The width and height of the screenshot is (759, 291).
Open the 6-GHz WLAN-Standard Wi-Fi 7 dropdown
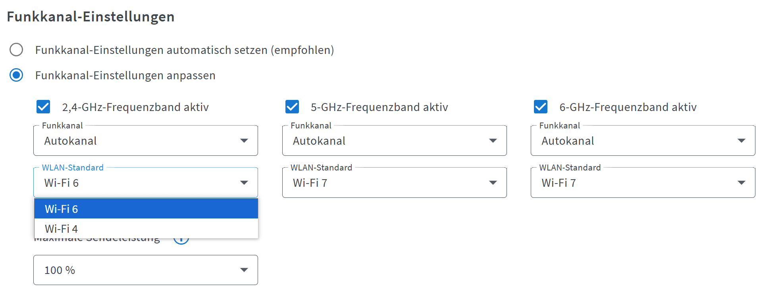[643, 183]
